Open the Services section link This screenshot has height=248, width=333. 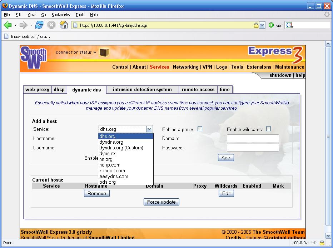pos(159,67)
